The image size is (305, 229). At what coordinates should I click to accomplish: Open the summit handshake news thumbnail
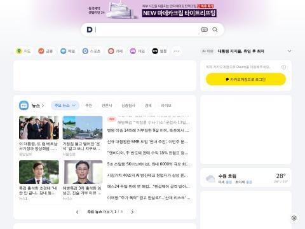[x=39, y=128]
